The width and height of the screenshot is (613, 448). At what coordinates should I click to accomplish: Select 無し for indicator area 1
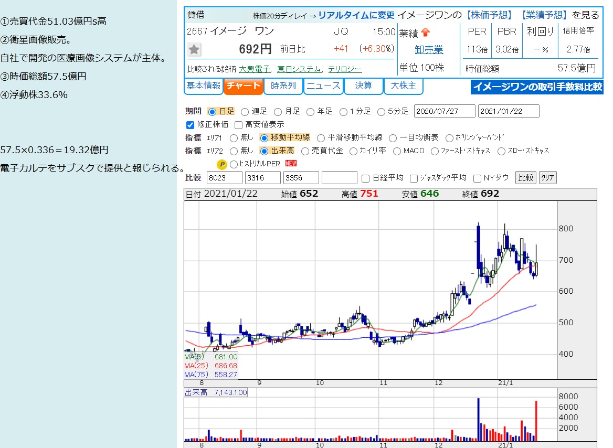234,138
